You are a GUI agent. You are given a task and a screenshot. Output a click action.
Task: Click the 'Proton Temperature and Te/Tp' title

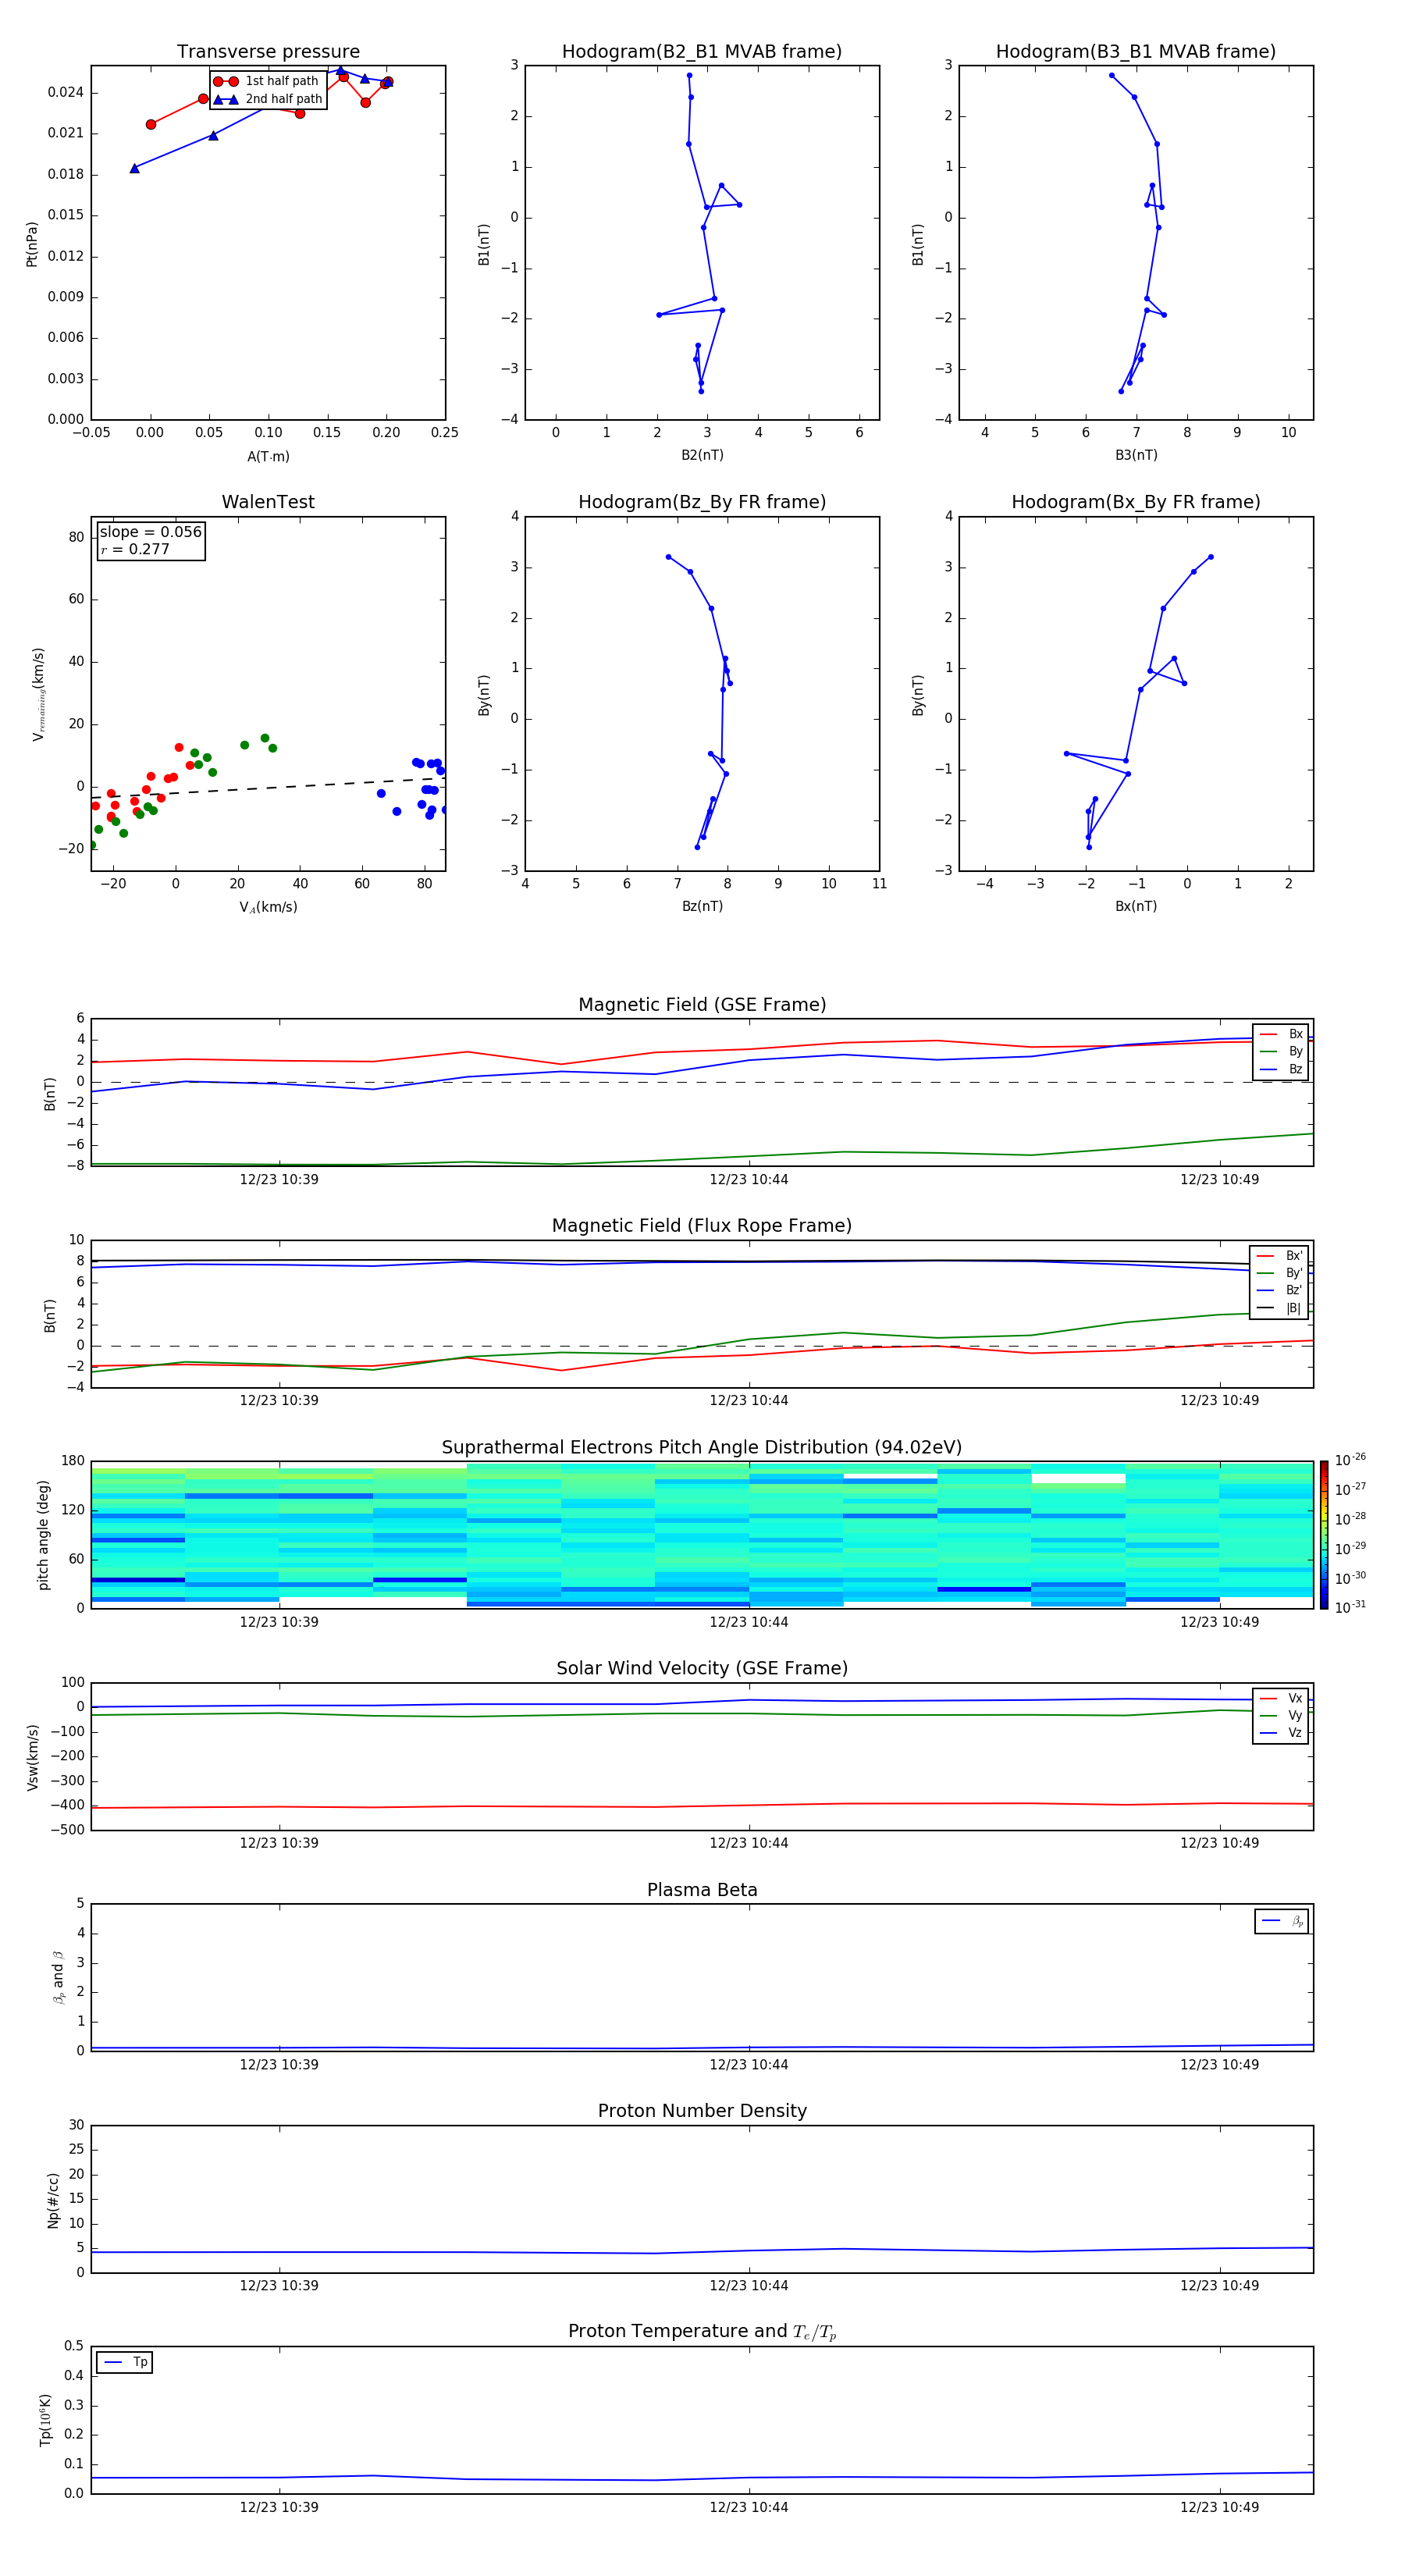[702, 2332]
